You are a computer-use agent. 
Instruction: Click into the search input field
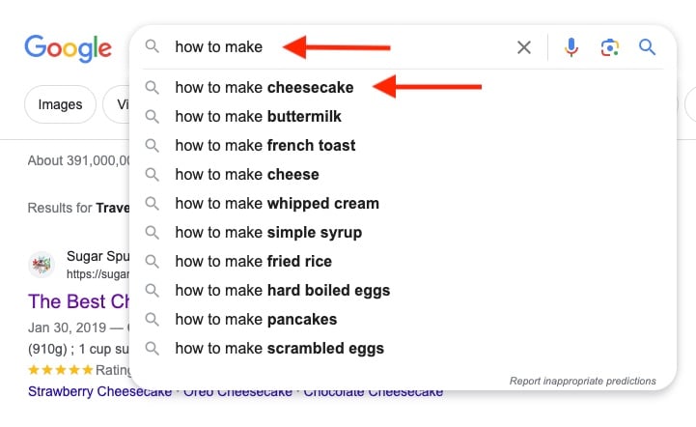pyautogui.click(x=338, y=47)
